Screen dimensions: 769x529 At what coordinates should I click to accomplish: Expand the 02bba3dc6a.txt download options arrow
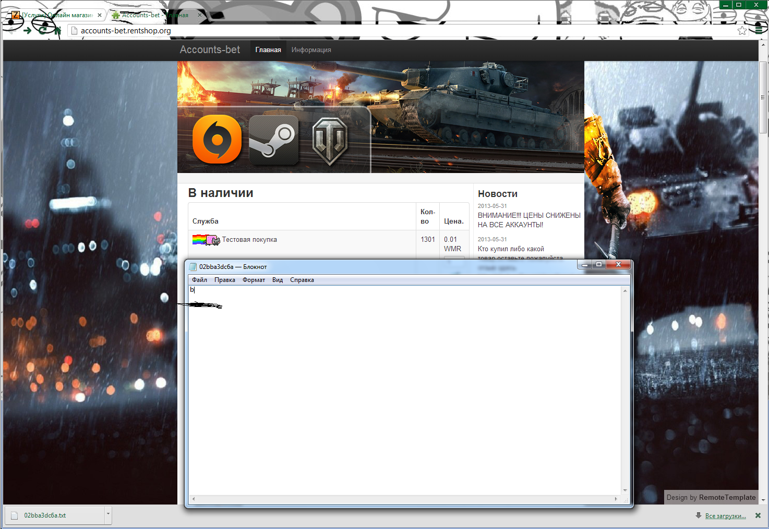click(108, 515)
